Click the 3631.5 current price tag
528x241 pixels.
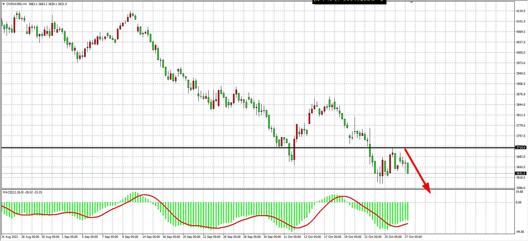click(x=520, y=173)
